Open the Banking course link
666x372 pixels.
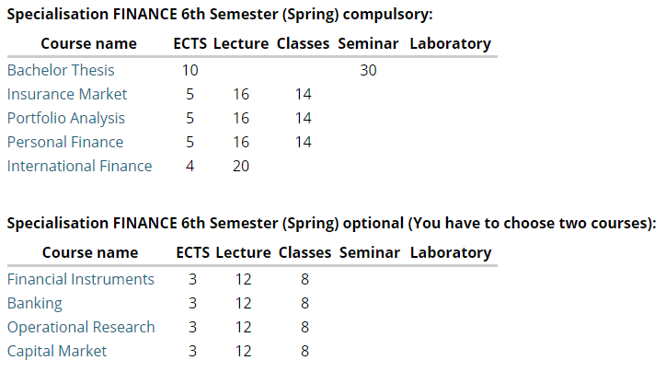click(34, 303)
